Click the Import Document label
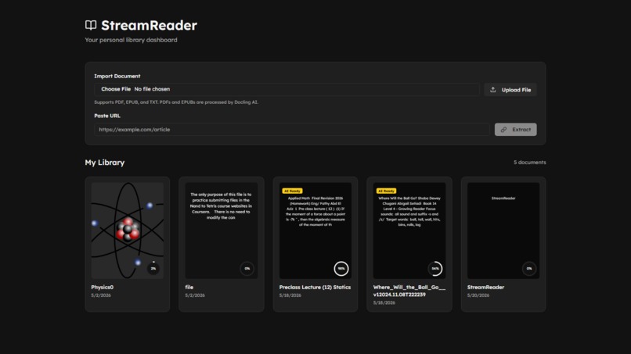Viewport: 631px width, 354px height. click(x=117, y=76)
